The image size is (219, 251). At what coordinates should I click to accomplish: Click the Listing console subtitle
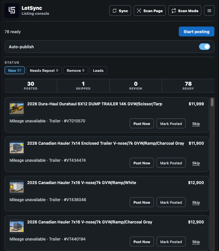click(x=35, y=13)
